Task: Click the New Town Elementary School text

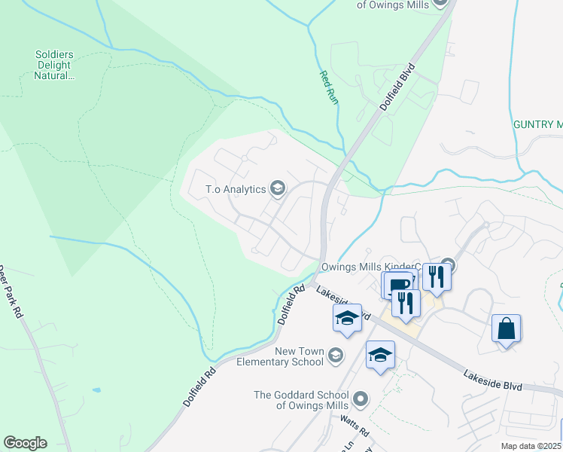Action: point(281,356)
